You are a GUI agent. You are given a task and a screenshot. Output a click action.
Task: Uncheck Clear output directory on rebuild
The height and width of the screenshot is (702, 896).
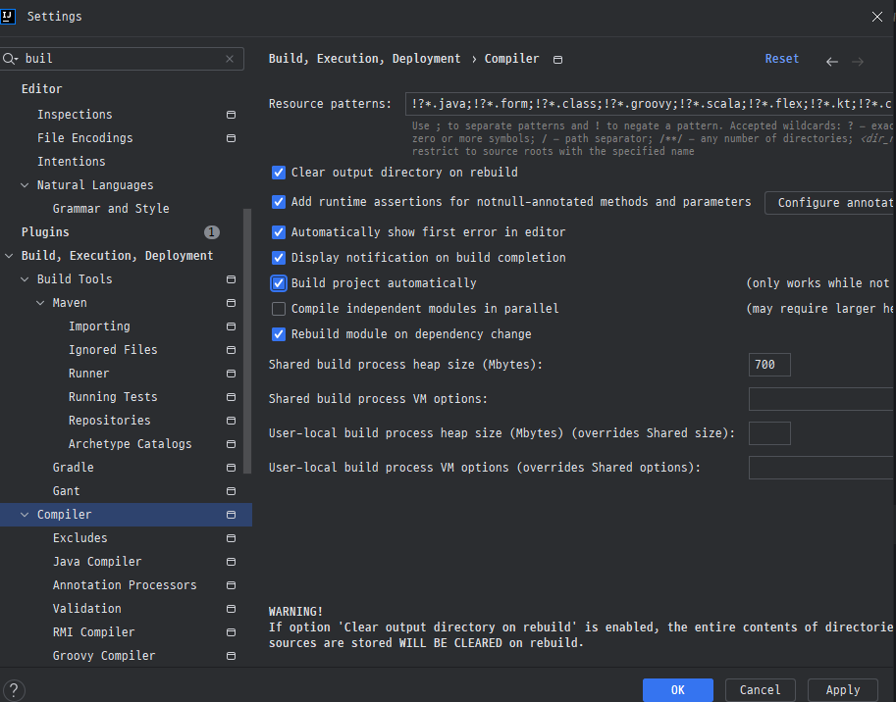tap(279, 173)
